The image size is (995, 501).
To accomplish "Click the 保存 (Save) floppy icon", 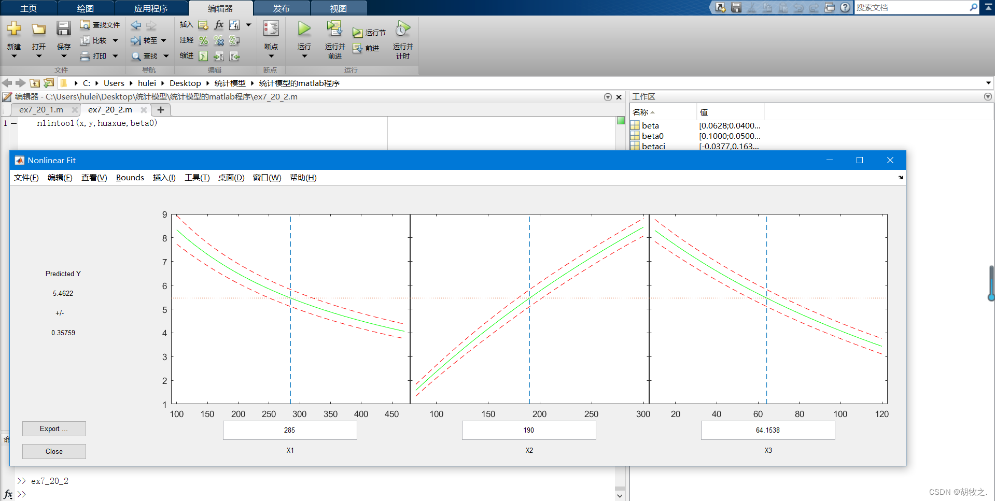I will [63, 28].
